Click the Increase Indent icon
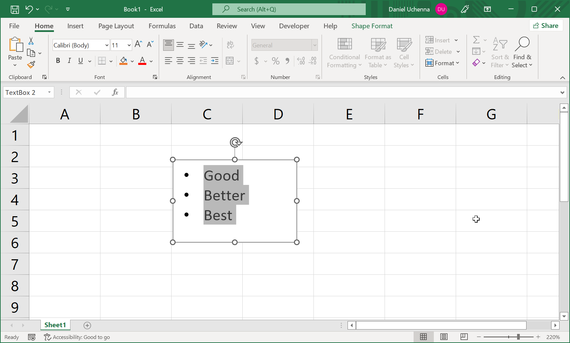This screenshot has height=343, width=570. point(215,61)
